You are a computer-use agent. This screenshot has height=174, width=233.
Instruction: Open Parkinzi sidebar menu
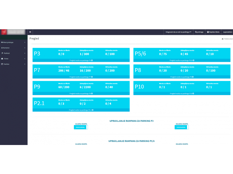pos(14,53)
